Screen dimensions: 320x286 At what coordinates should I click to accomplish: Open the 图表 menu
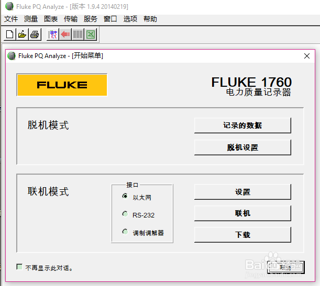point(51,19)
